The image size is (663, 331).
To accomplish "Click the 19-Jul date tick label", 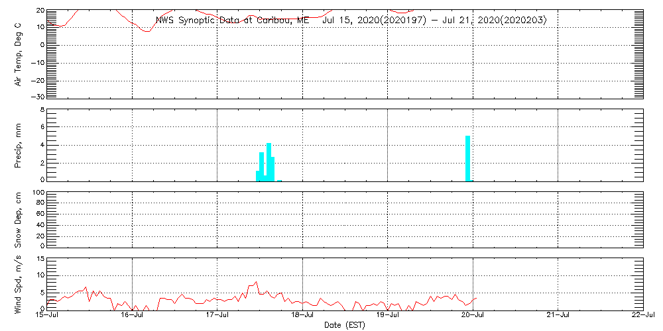I will (x=388, y=315).
